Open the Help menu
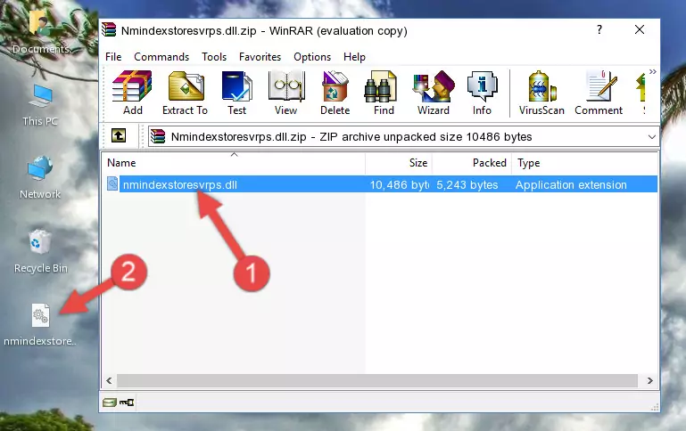Image resolution: width=686 pixels, height=431 pixels. pos(354,57)
